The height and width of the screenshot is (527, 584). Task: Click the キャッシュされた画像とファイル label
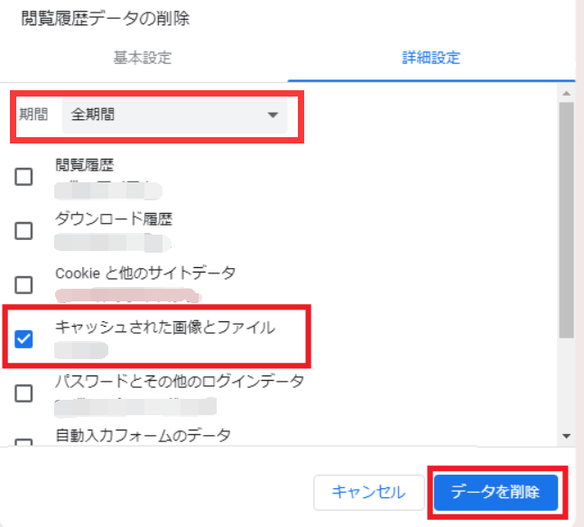pos(165,327)
